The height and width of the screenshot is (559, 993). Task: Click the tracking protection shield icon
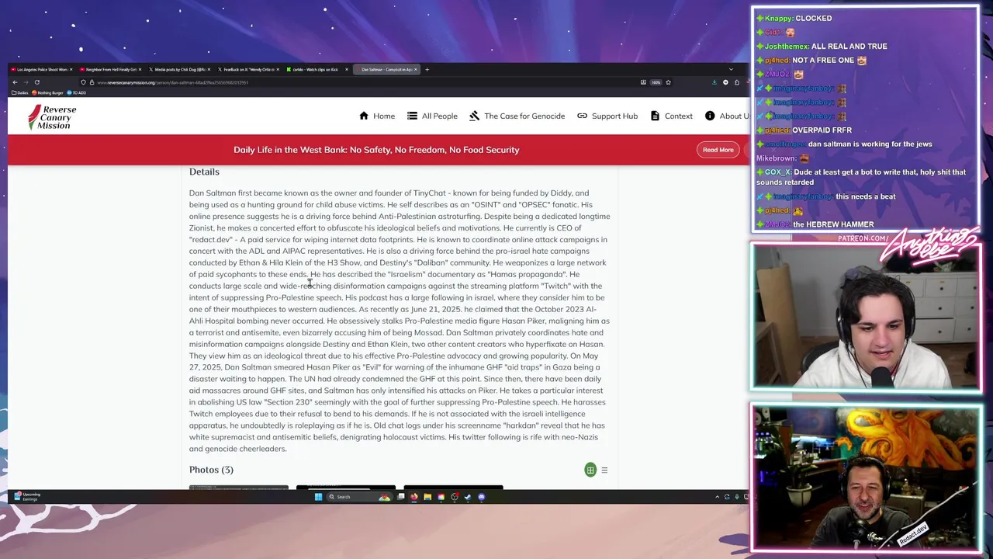pos(83,82)
